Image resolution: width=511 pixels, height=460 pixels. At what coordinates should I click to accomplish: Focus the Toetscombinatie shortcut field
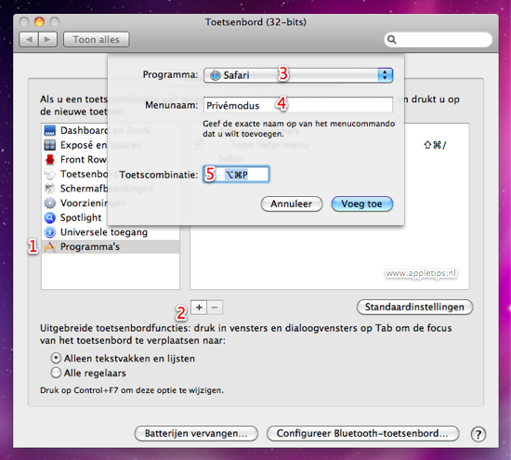click(x=236, y=175)
